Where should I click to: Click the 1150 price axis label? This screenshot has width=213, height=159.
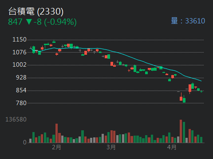point(20,39)
